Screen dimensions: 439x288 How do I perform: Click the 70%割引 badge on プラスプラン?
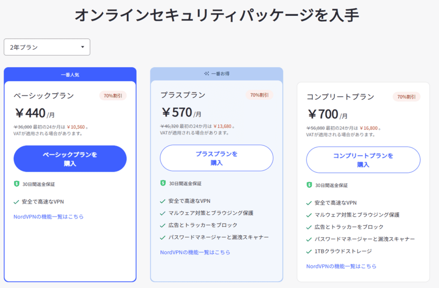[x=259, y=95]
